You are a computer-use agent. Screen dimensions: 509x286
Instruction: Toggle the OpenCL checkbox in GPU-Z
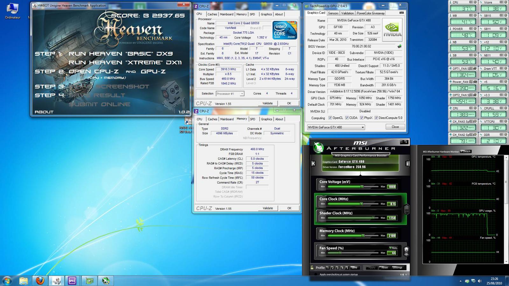tap(330, 118)
